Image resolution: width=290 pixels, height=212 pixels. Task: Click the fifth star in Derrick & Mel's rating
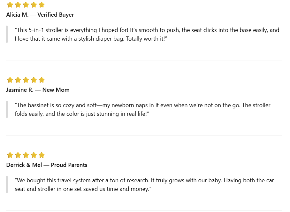(x=42, y=155)
